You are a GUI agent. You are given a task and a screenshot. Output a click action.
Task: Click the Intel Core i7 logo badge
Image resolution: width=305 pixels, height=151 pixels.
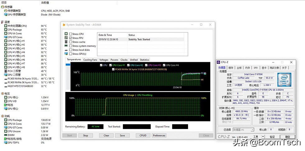tap(284, 79)
